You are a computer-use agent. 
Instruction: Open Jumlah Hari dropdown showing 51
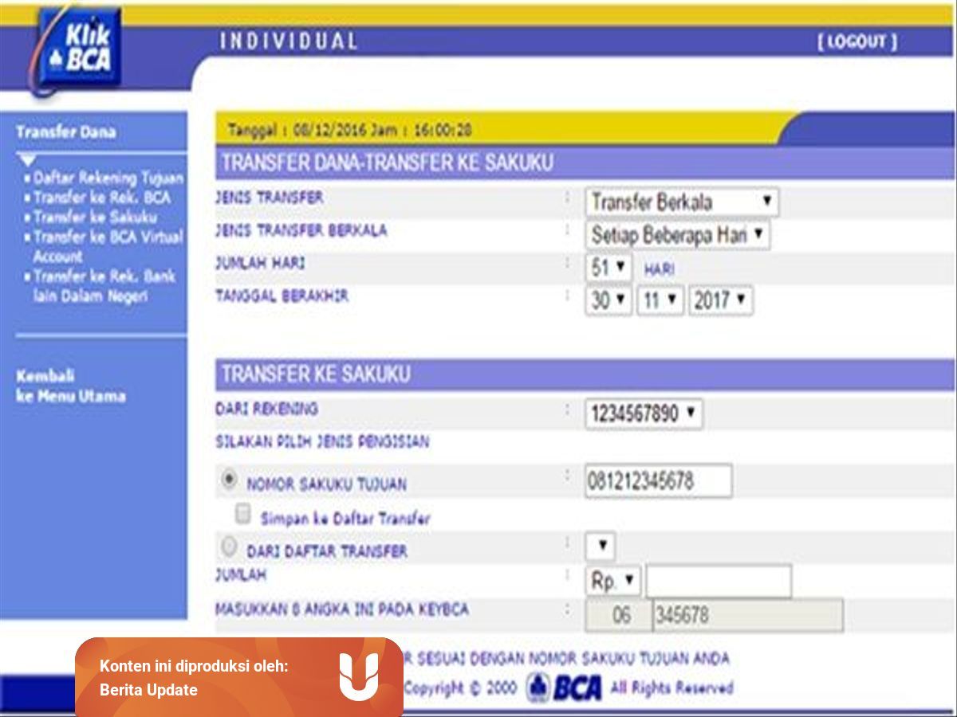point(608,268)
